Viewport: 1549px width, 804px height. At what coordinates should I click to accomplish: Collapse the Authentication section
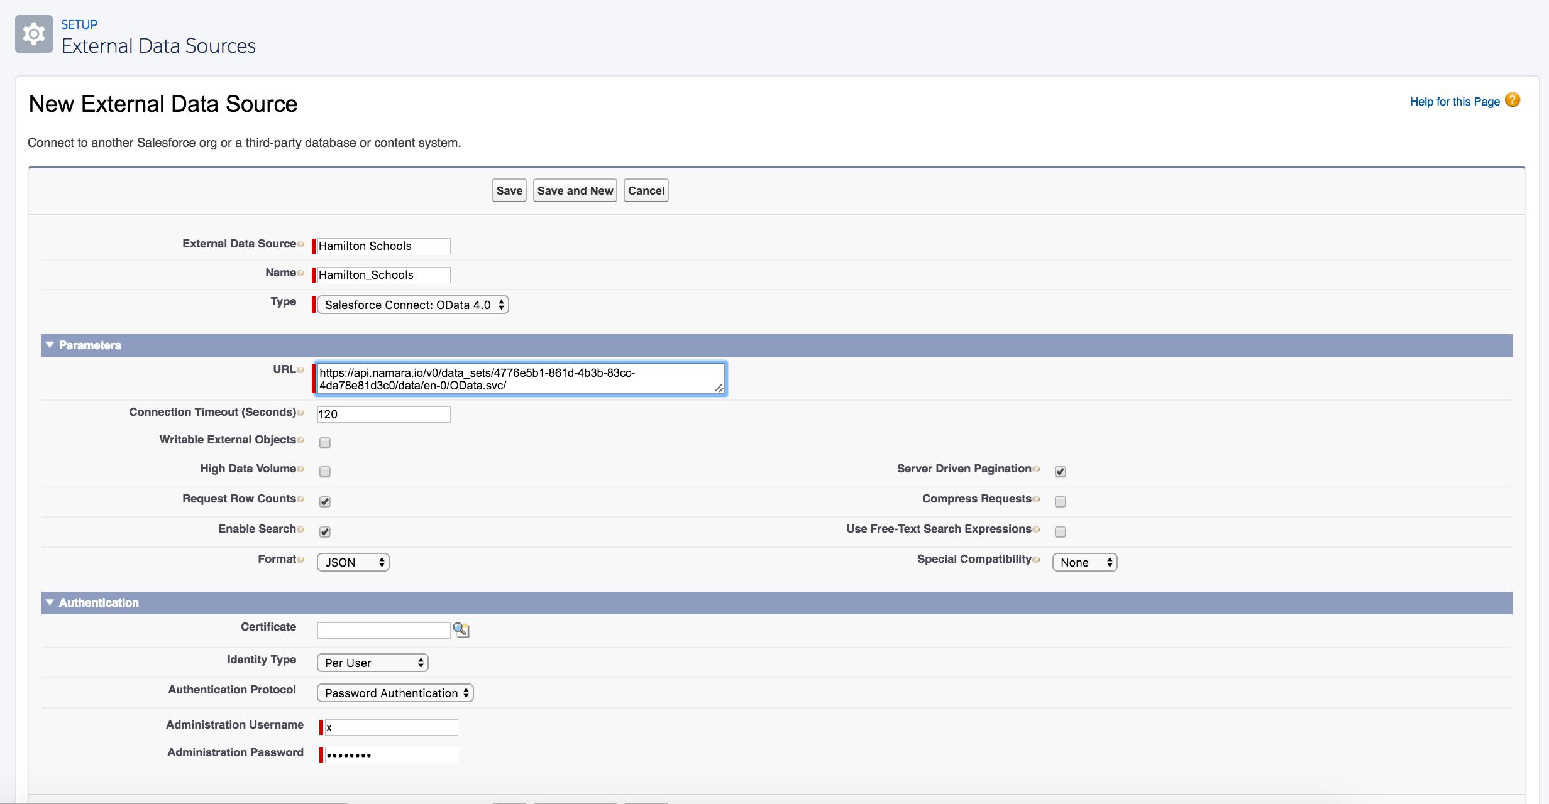pos(50,602)
